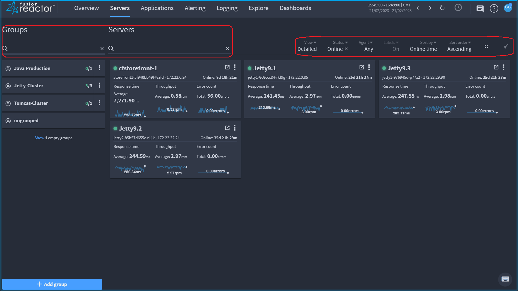The image size is (518, 291).
Task: Open Jetty9.2 in new window icon
Action: tap(227, 128)
